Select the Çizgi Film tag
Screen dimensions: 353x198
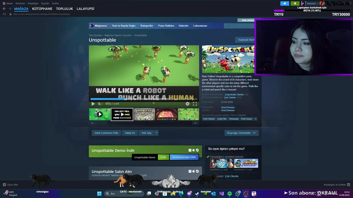[222, 119]
